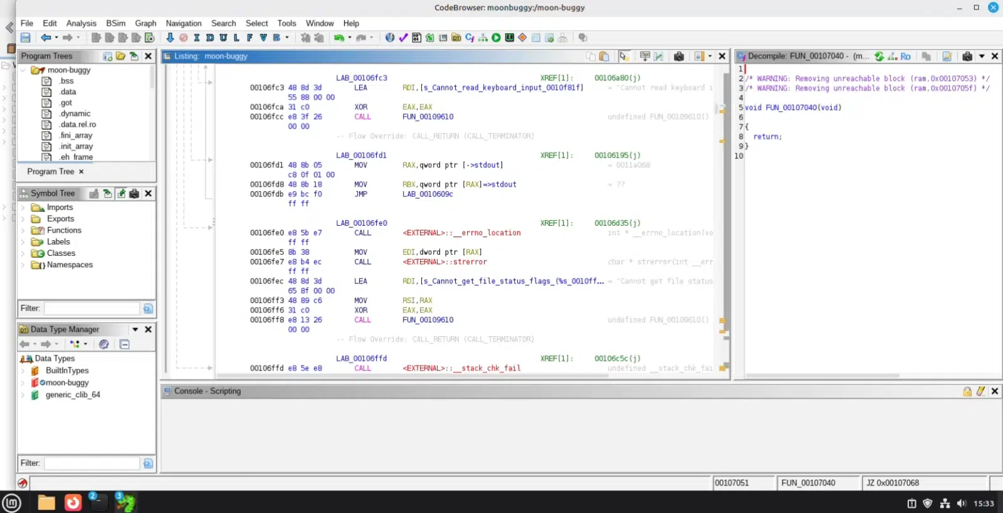
Task: Click the Save program disk icon
Action: point(25,38)
